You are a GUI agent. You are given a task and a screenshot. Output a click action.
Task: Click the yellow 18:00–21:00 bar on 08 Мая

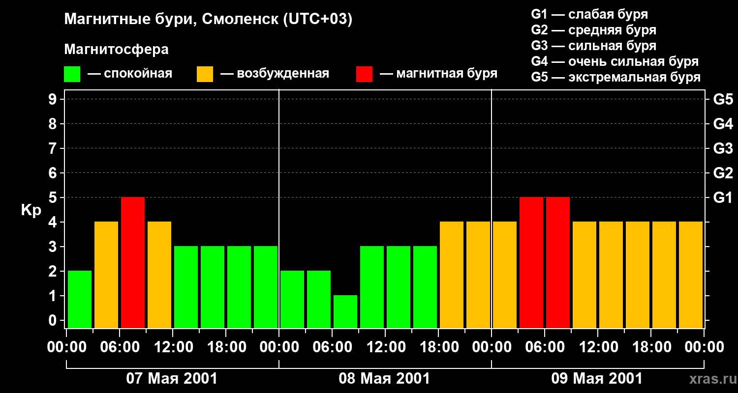coord(452,275)
